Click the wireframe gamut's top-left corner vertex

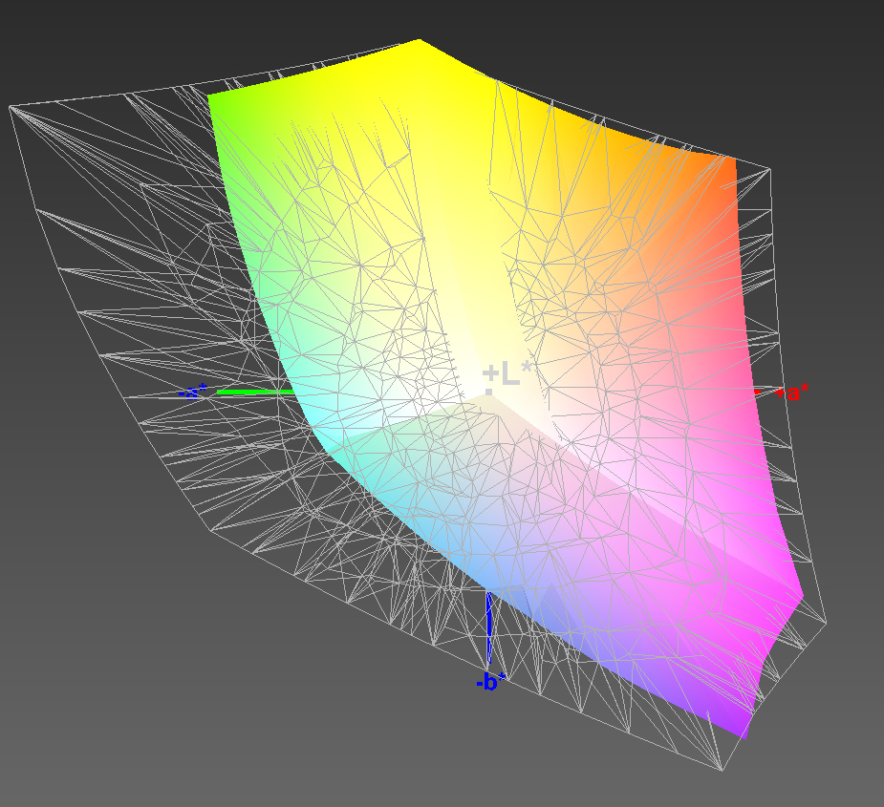pyautogui.click(x=11, y=107)
